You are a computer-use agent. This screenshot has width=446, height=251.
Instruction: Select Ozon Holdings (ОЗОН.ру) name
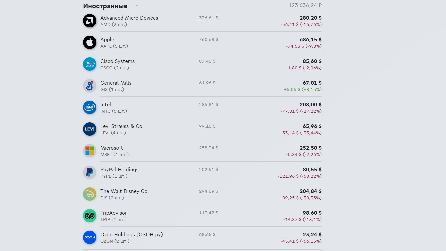(132, 234)
